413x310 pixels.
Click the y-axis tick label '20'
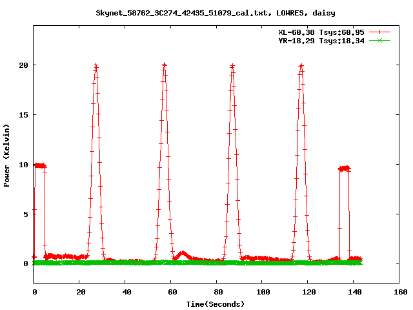click(x=23, y=65)
